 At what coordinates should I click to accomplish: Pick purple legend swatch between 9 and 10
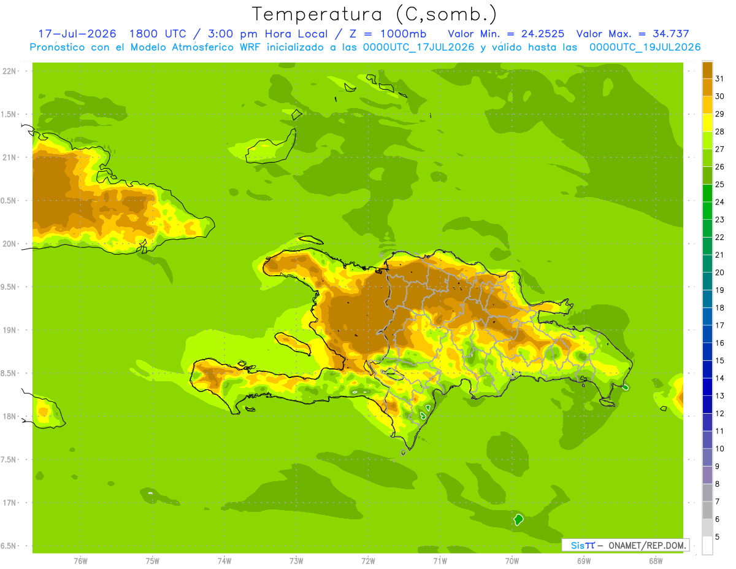click(x=707, y=457)
